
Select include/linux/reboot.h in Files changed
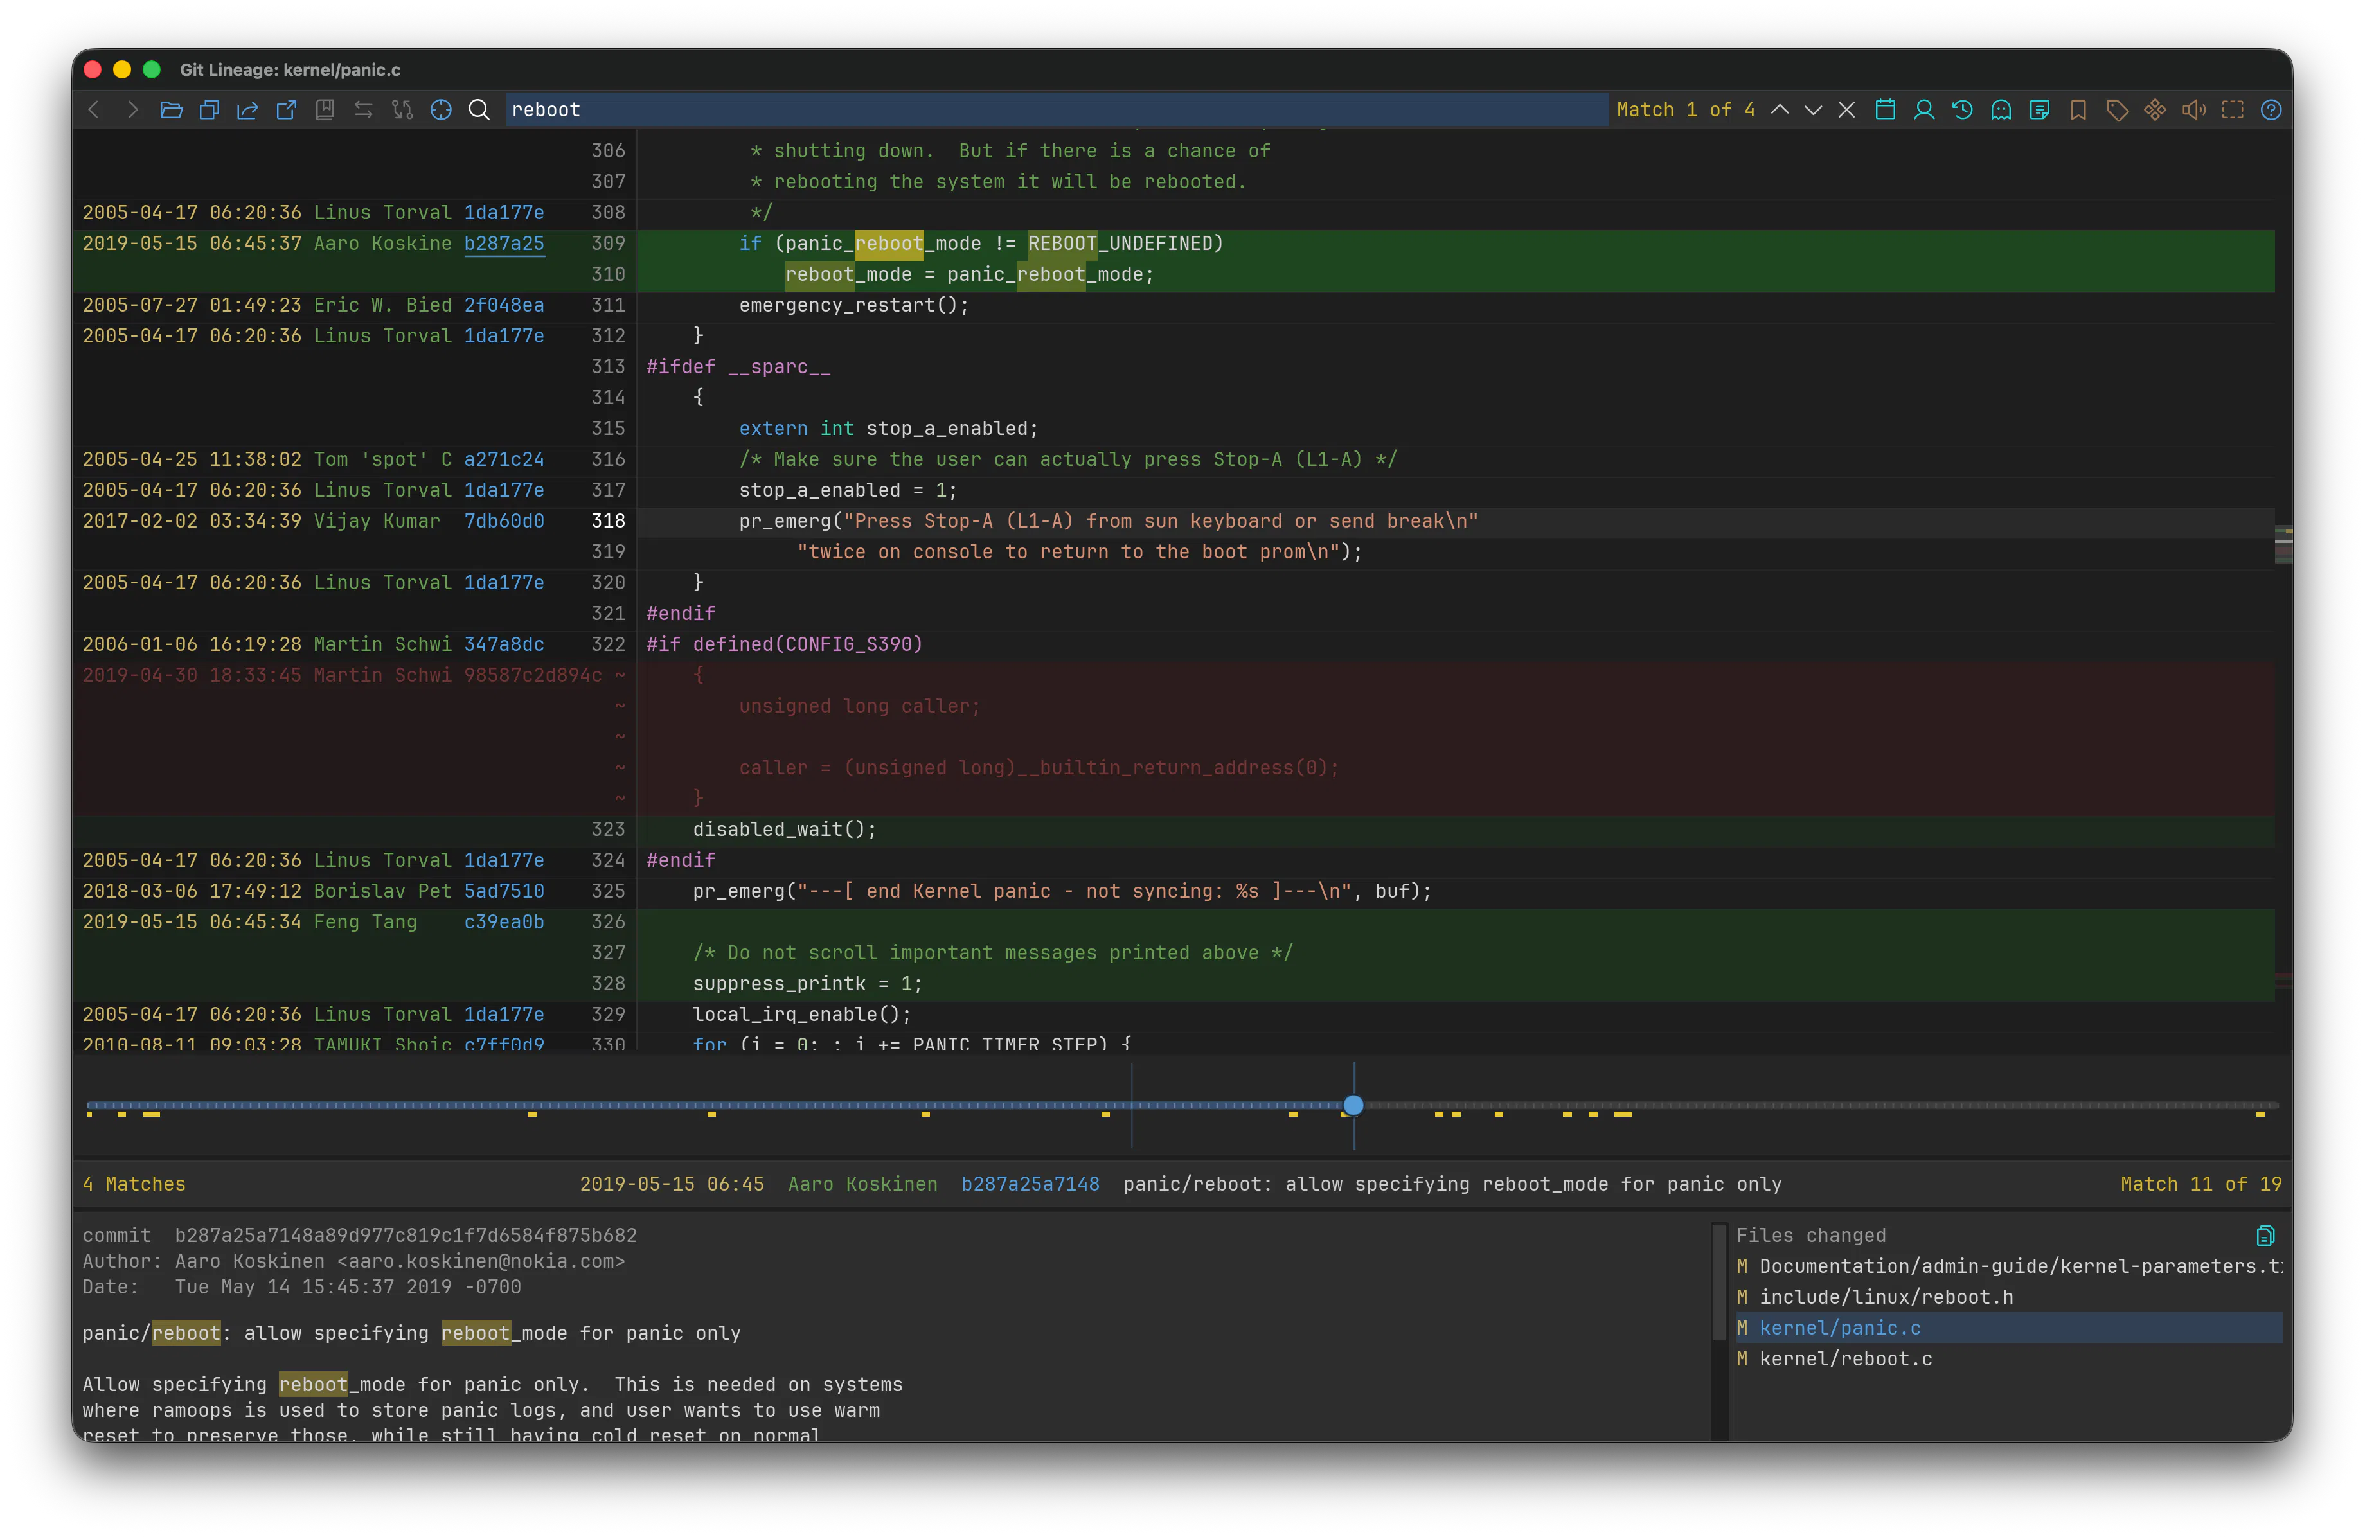pyautogui.click(x=2008, y=1297)
